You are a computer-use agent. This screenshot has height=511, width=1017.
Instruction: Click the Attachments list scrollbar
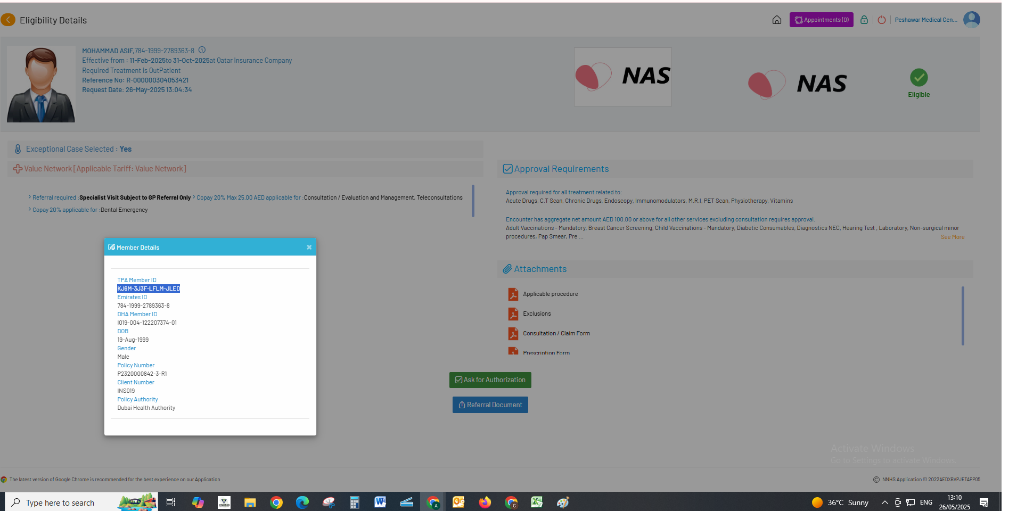pos(963,316)
